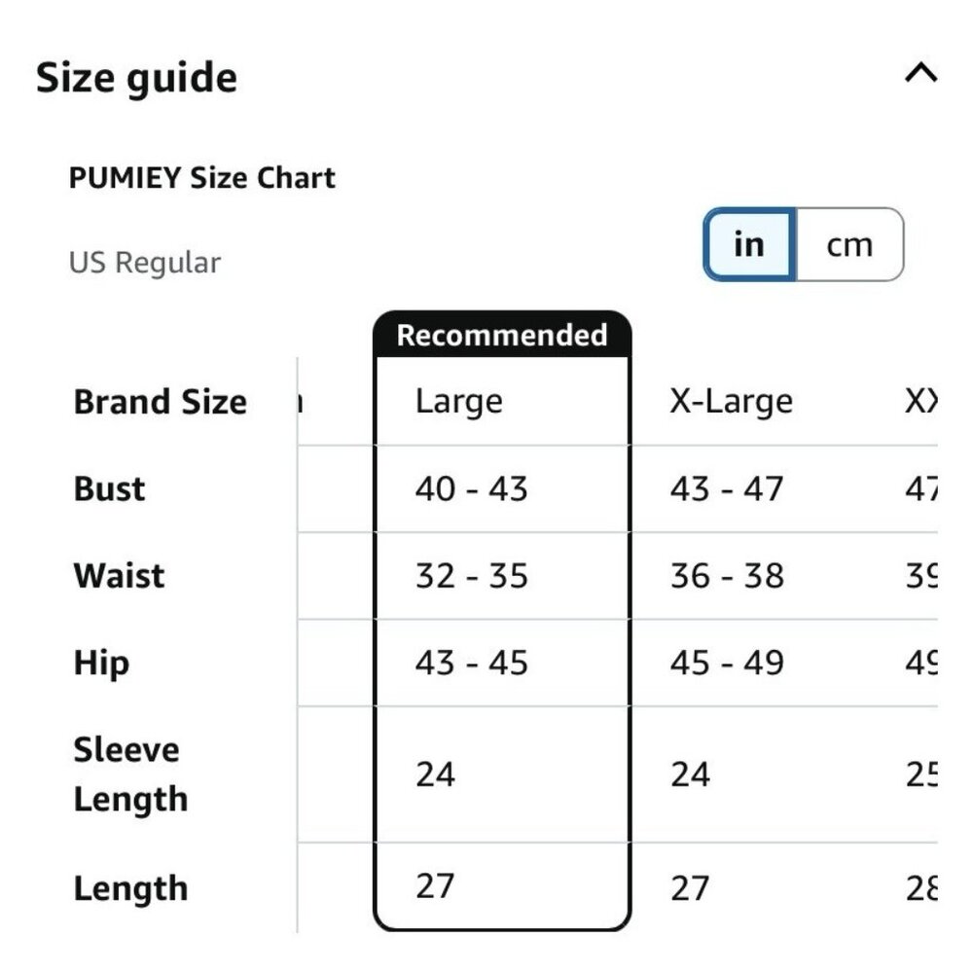Click the X-Large length value 27
973x973 pixels.
(x=690, y=888)
